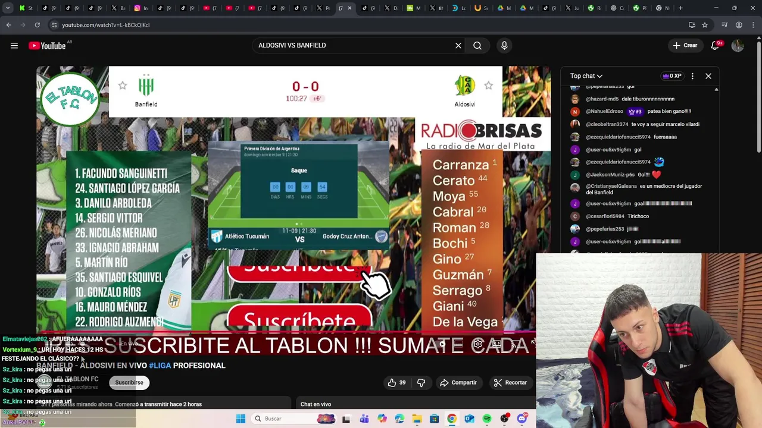View site information icon in address bar
Image resolution: width=762 pixels, height=428 pixels.
pos(54,25)
